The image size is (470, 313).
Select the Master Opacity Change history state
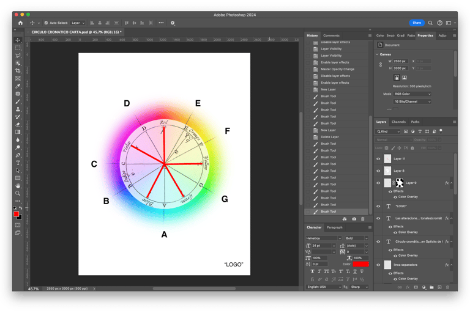337,69
